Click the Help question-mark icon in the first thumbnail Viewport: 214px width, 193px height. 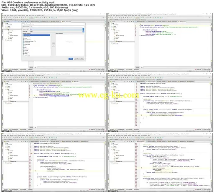click(x=56, y=18)
